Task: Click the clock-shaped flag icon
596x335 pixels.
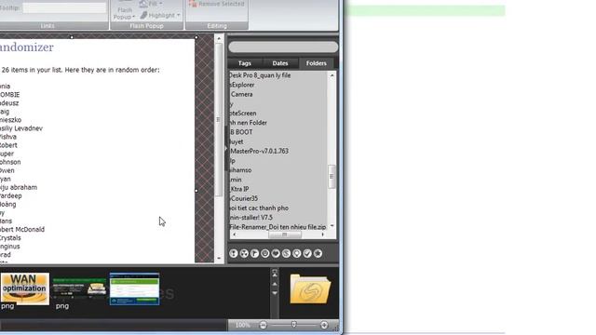Action: pyautogui.click(x=265, y=253)
